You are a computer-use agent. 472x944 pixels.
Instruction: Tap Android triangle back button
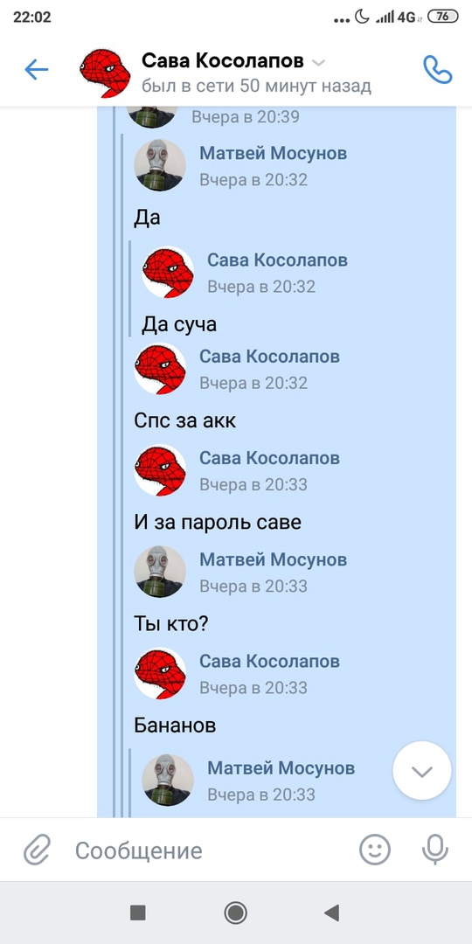tap(332, 913)
